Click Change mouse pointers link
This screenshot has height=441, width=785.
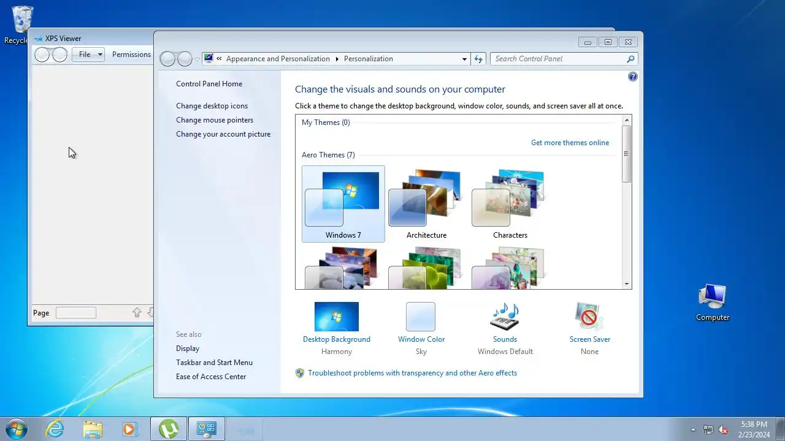click(x=215, y=120)
